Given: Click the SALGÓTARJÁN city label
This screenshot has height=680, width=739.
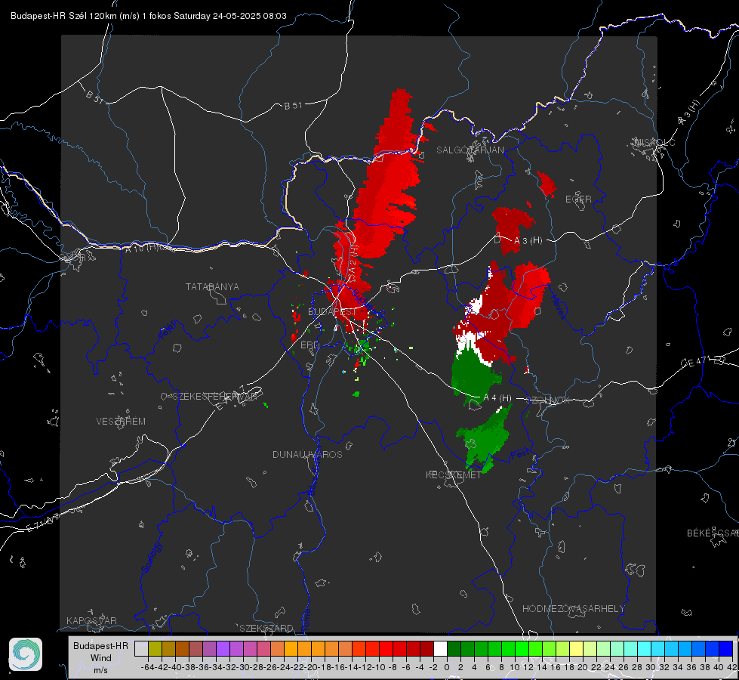Looking at the screenshot, I should point(470,150).
